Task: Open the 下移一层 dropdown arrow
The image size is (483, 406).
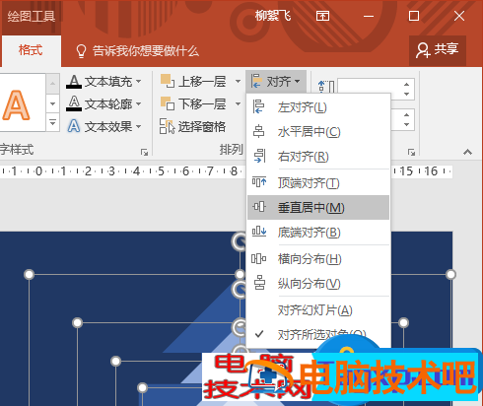Action: [238, 104]
